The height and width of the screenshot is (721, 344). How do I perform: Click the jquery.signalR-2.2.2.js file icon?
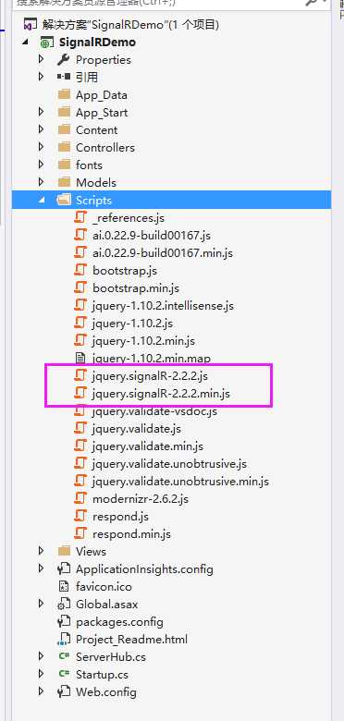80,375
